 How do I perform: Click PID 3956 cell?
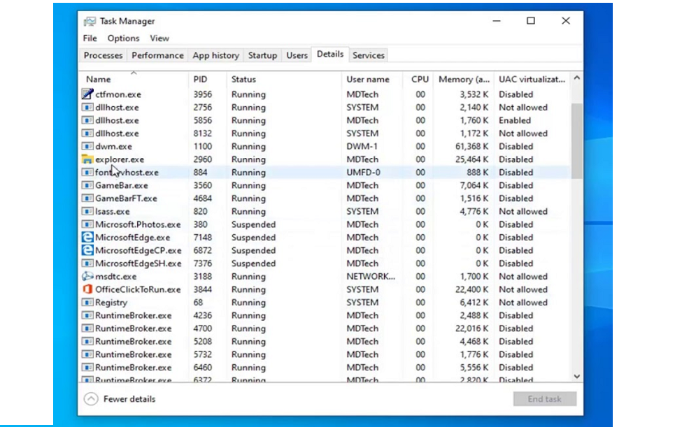(202, 94)
